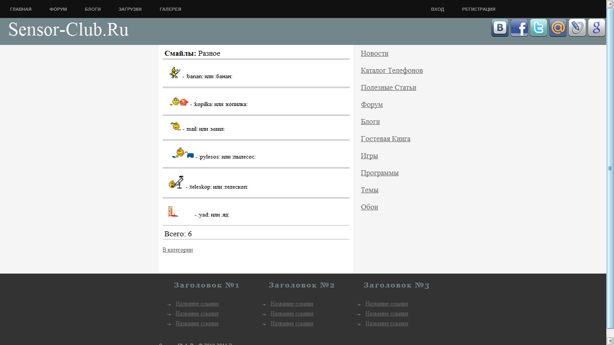Open ГЛАВНАЯ in the top menu
Screen dimensions: 614x345
(21, 9)
